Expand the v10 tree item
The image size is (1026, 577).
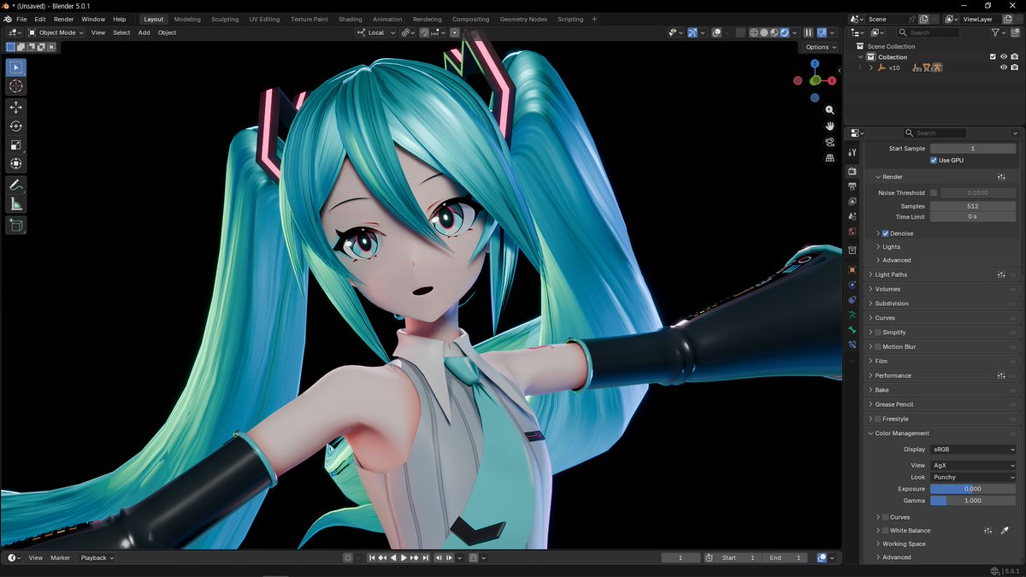click(x=870, y=68)
